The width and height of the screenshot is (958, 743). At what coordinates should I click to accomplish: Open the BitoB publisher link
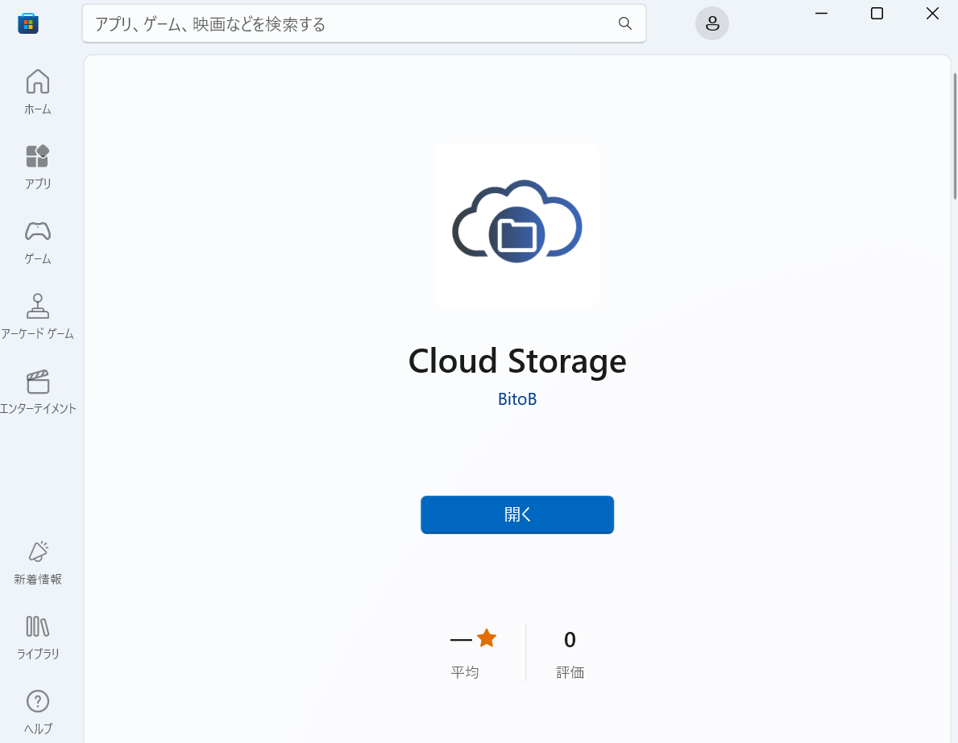coord(517,398)
